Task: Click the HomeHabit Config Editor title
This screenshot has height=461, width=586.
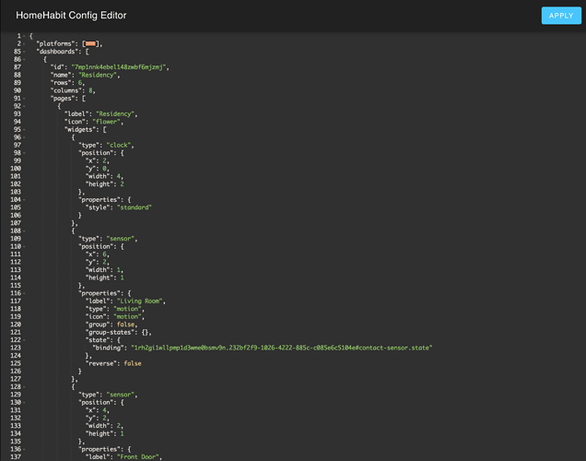Action: pos(71,16)
